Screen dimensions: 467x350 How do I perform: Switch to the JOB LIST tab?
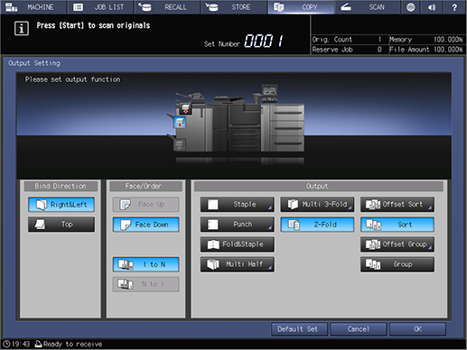100,7
